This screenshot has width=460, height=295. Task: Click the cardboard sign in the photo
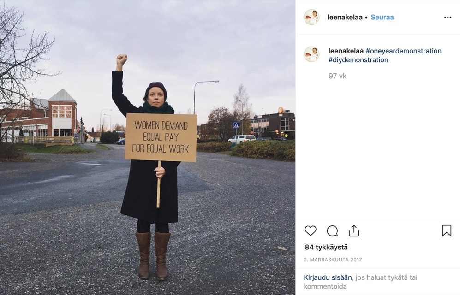coord(161,137)
